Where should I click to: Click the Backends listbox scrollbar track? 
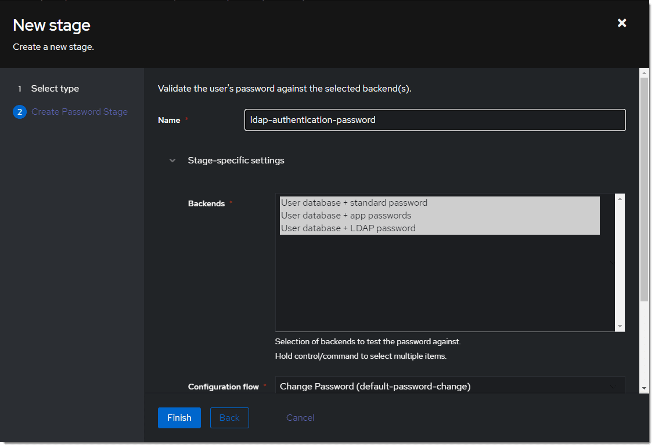click(620, 261)
